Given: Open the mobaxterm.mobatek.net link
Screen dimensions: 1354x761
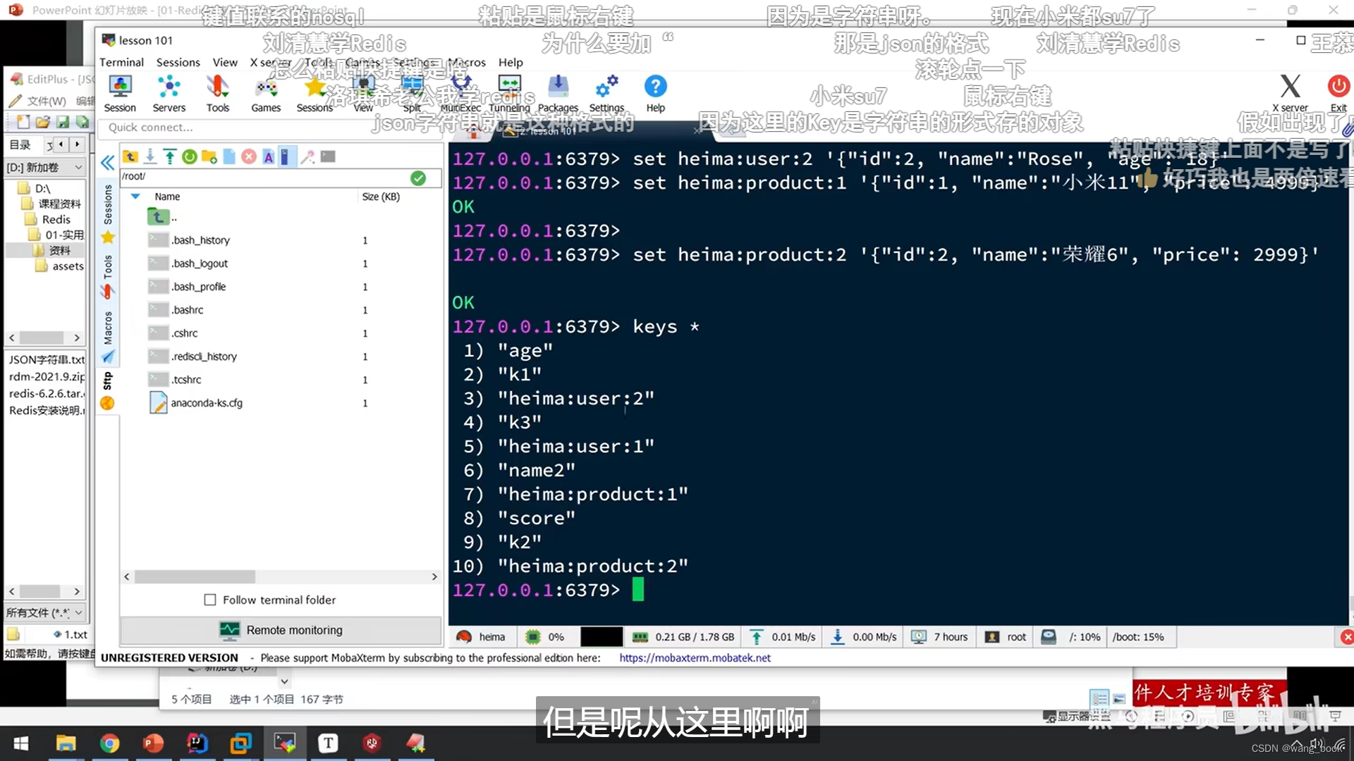Looking at the screenshot, I should pos(695,657).
